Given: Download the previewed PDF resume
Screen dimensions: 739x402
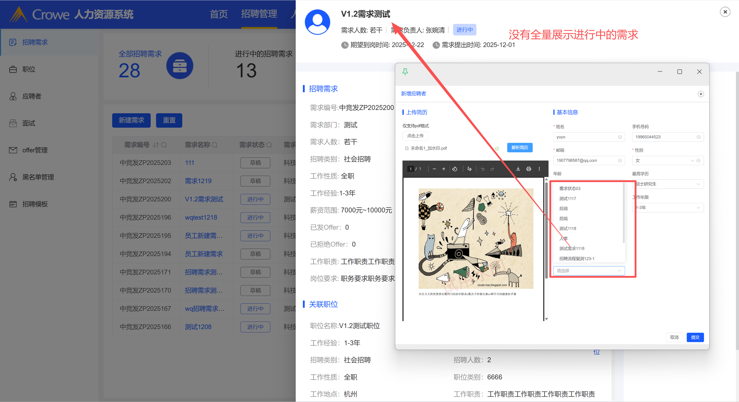Looking at the screenshot, I should (x=518, y=169).
